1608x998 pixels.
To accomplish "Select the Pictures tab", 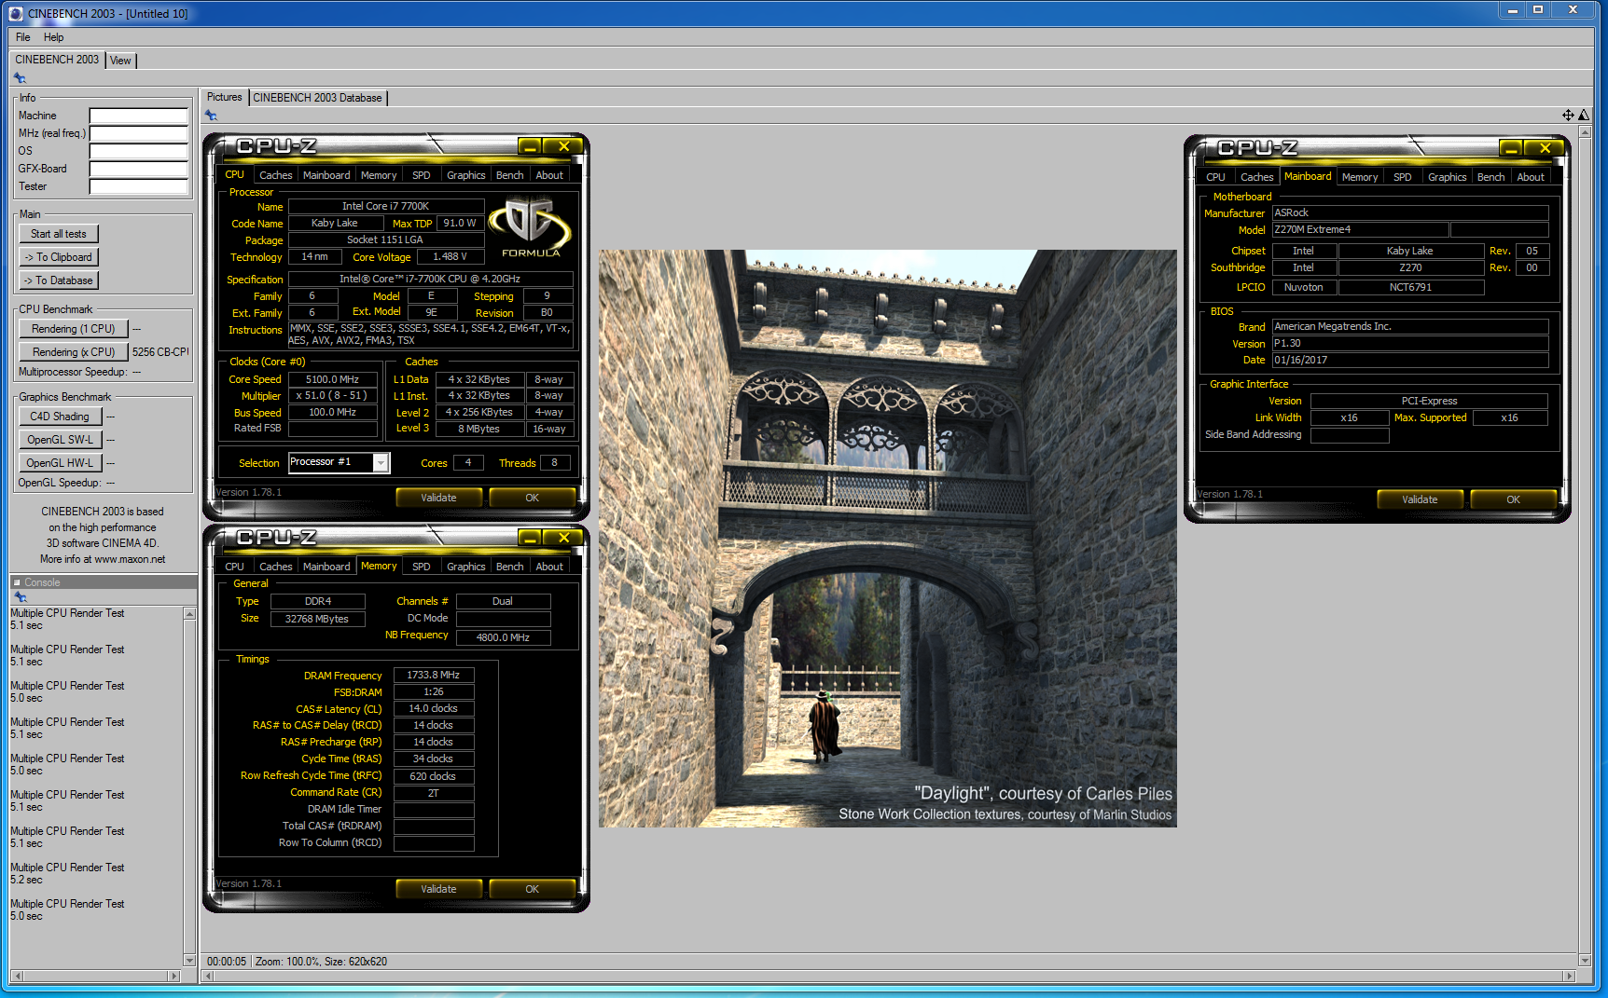I will (x=224, y=97).
